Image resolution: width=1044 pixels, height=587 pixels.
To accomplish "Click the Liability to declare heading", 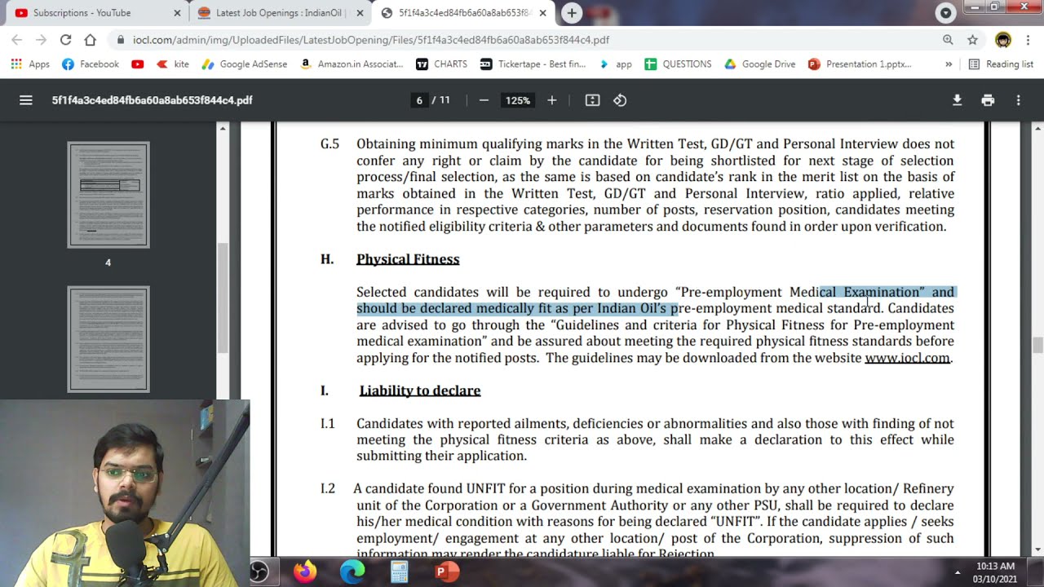I will point(420,391).
